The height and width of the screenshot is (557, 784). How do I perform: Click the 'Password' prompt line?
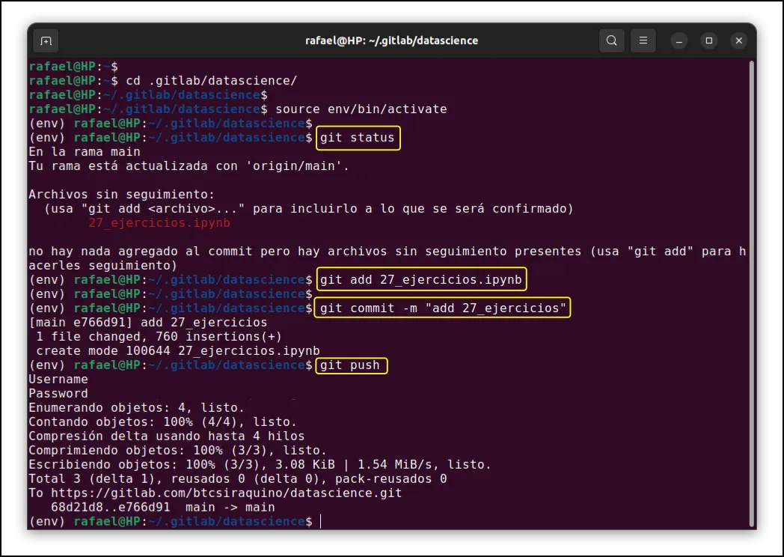pyautogui.click(x=58, y=393)
